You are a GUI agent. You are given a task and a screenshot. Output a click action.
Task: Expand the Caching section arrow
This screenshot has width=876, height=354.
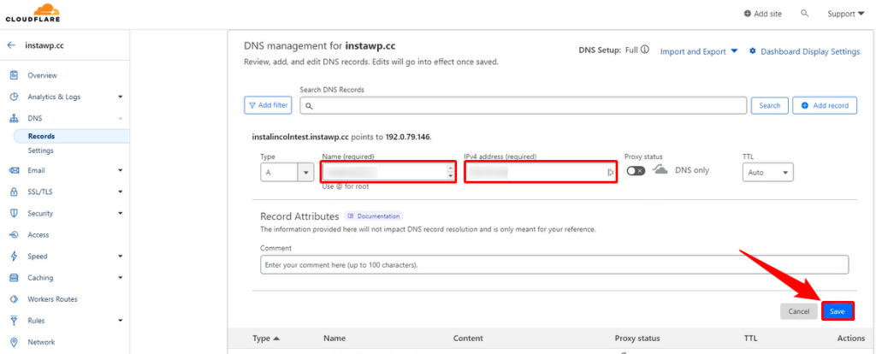120,278
